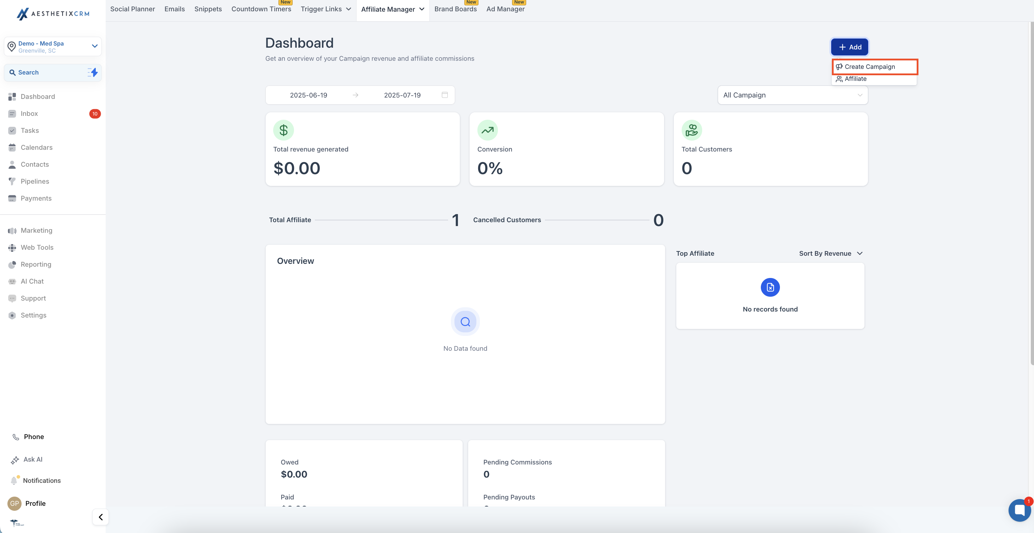Click the no-records document icon
The height and width of the screenshot is (533, 1034).
[770, 288]
